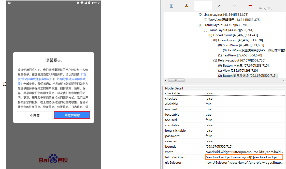Click the down chevron arrow in toolbar
286x169 pixels.
click(x=235, y=6)
